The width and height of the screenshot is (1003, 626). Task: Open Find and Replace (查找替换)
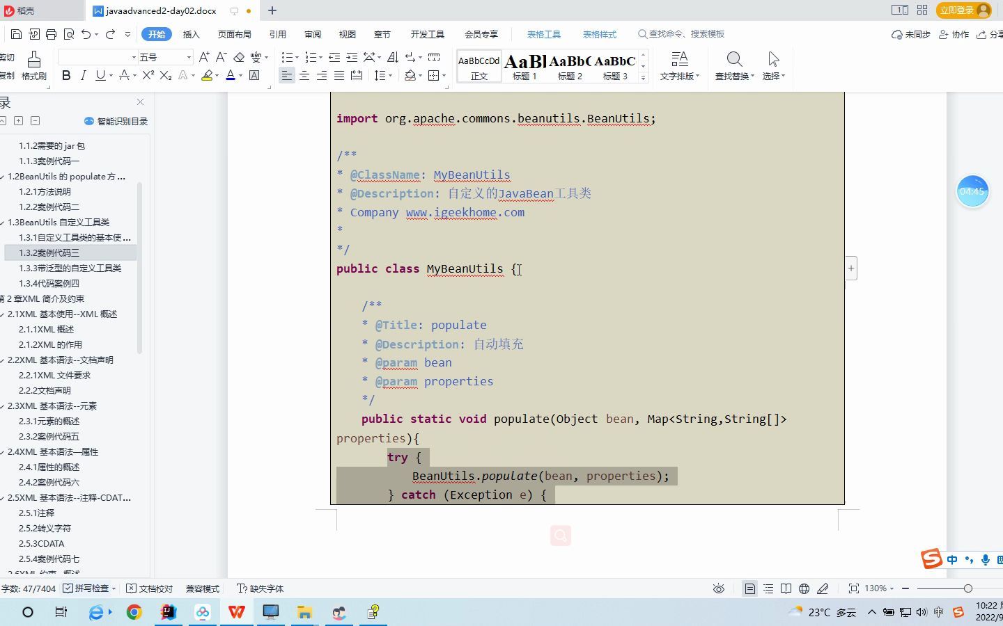(734, 66)
